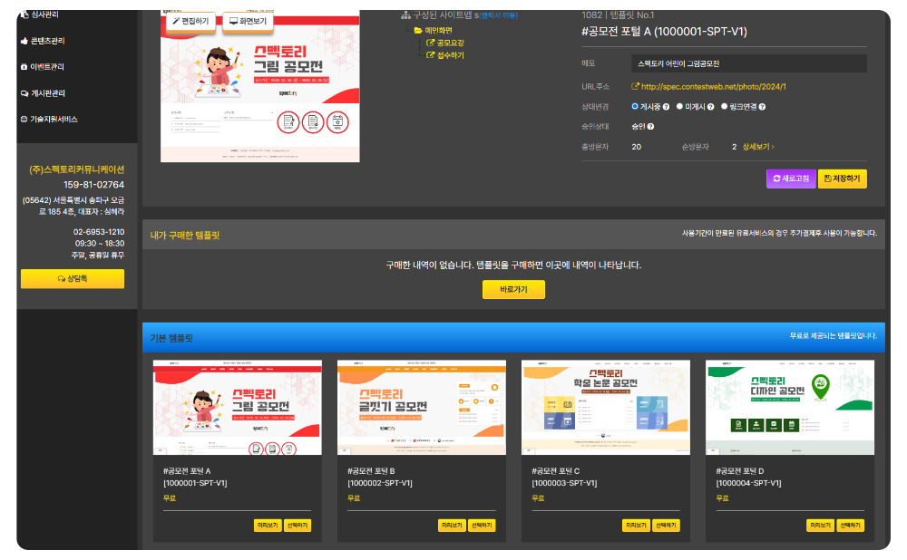
Task: Click help icon next to 링크연결
Action: 762,107
